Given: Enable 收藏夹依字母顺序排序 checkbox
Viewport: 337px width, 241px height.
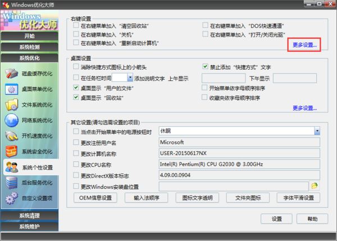Looking at the screenshot, I should coord(204,97).
